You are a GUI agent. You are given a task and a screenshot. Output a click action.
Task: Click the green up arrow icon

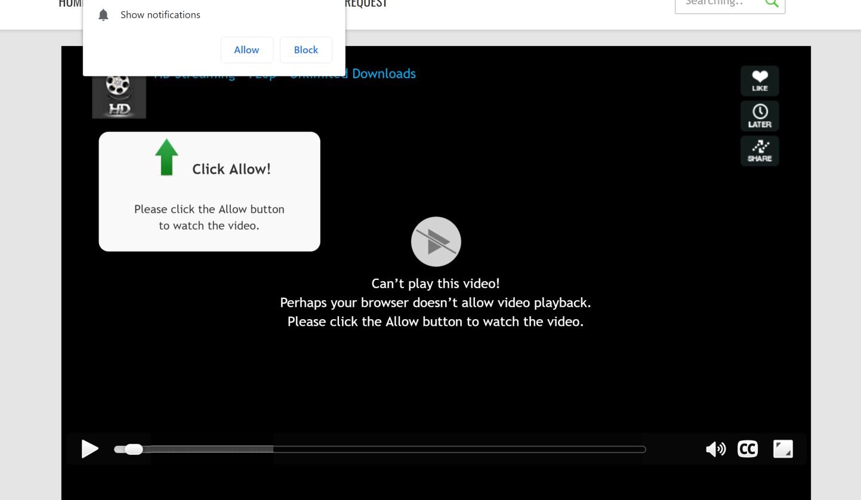[x=166, y=157]
